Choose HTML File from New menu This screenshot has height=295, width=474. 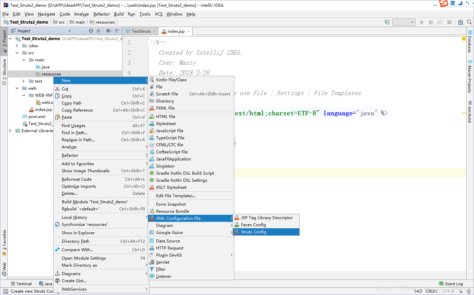pyautogui.click(x=191, y=117)
